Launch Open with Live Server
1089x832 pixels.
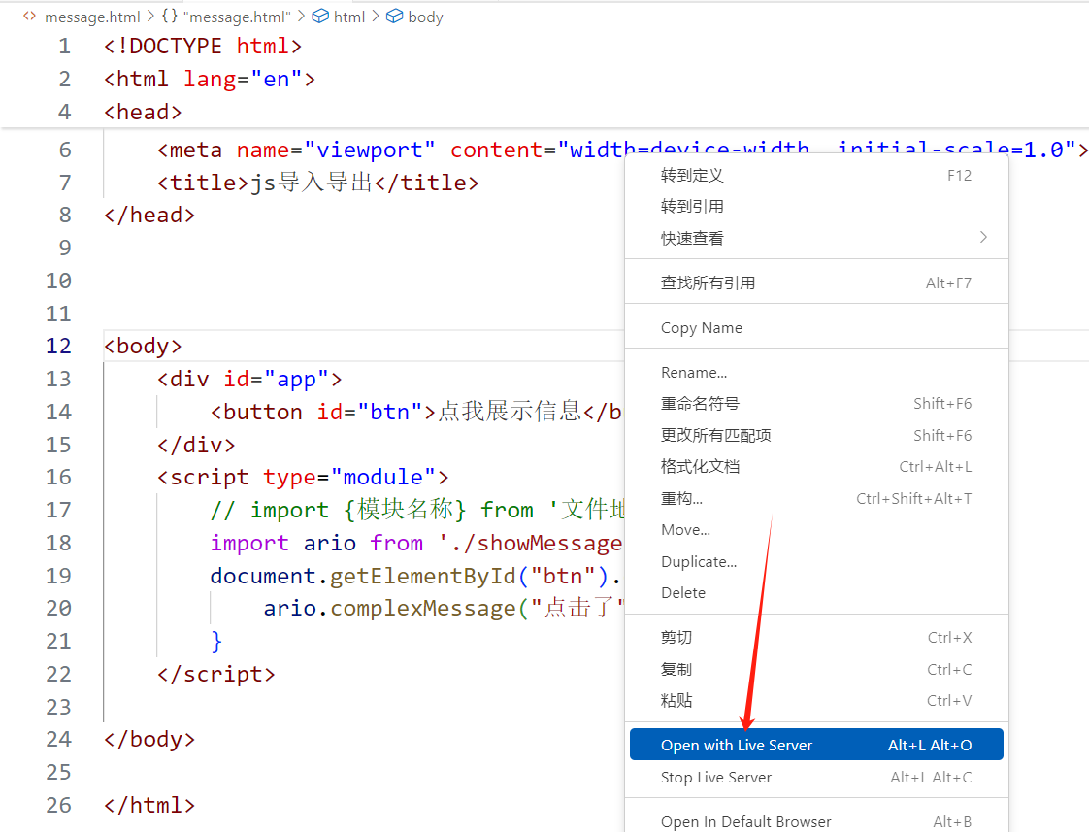coord(816,745)
